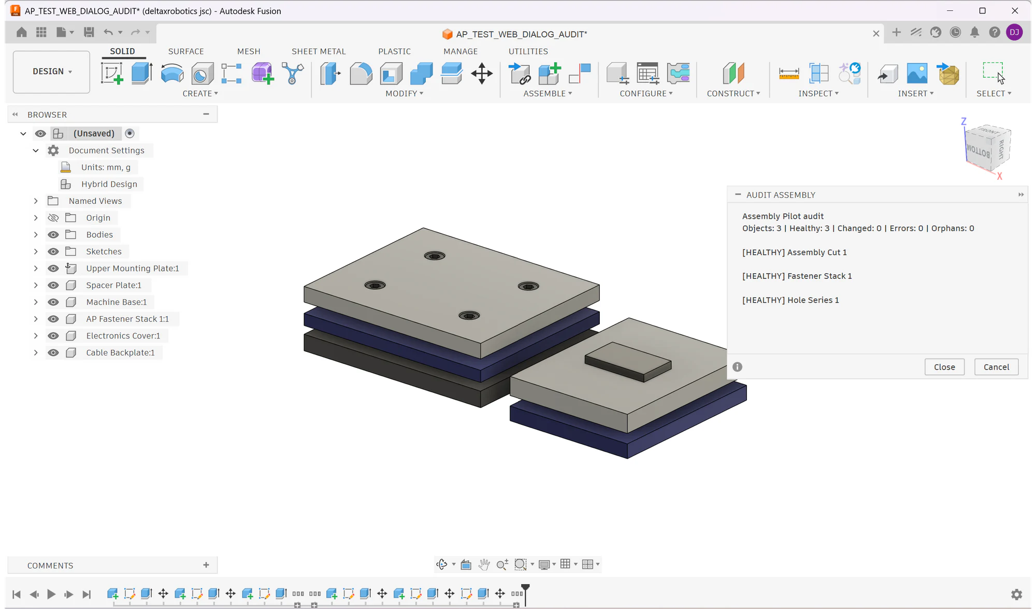Open the Job Status clock icon

[x=955, y=32]
